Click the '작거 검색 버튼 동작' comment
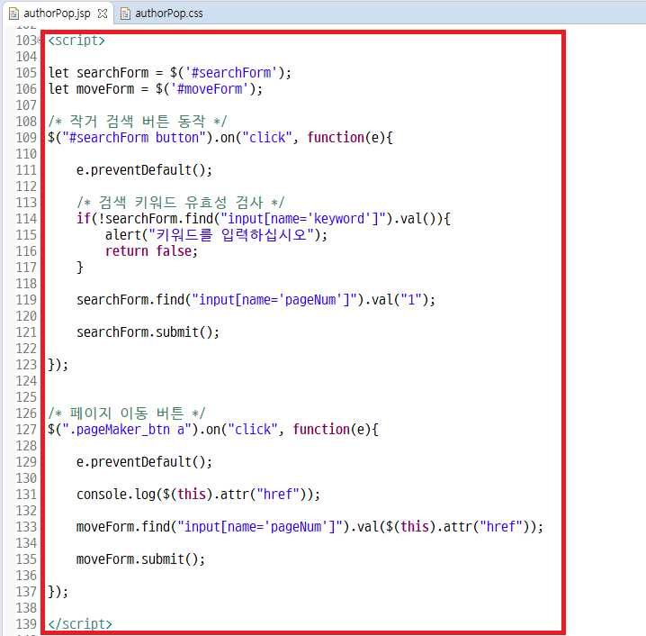The image size is (646, 636). [138, 122]
